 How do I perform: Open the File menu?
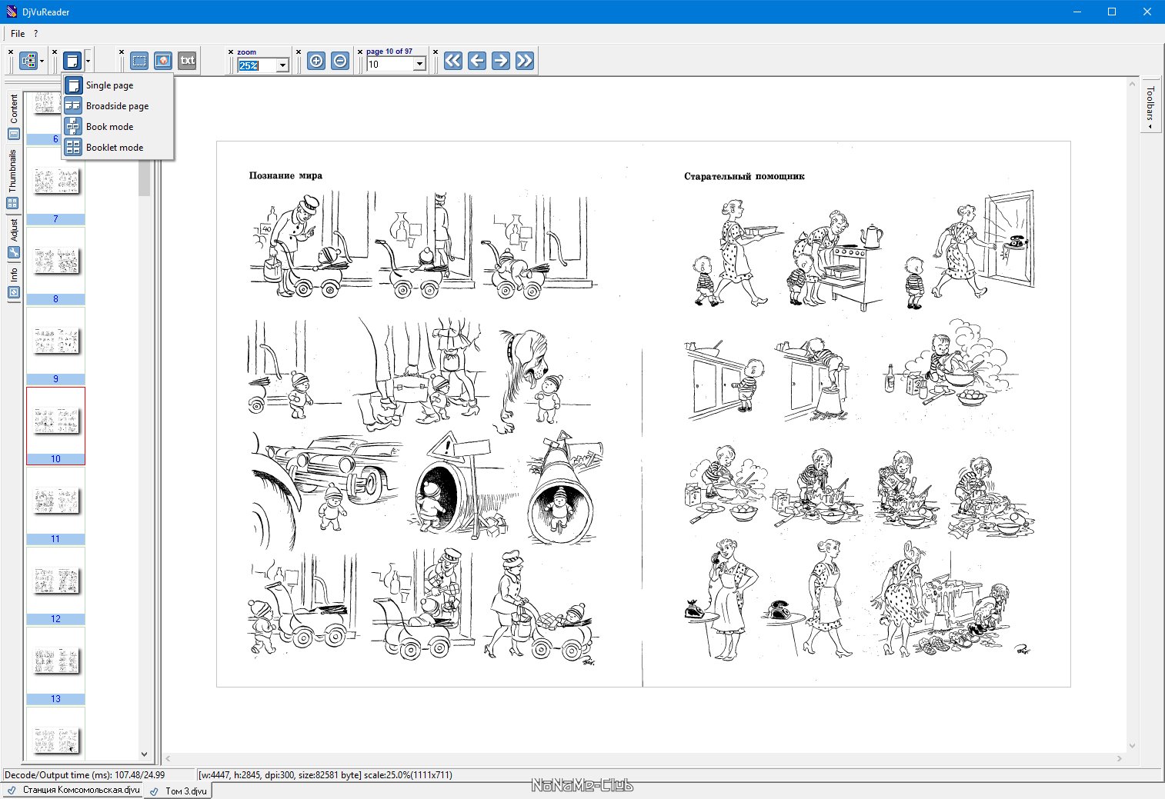tap(18, 34)
